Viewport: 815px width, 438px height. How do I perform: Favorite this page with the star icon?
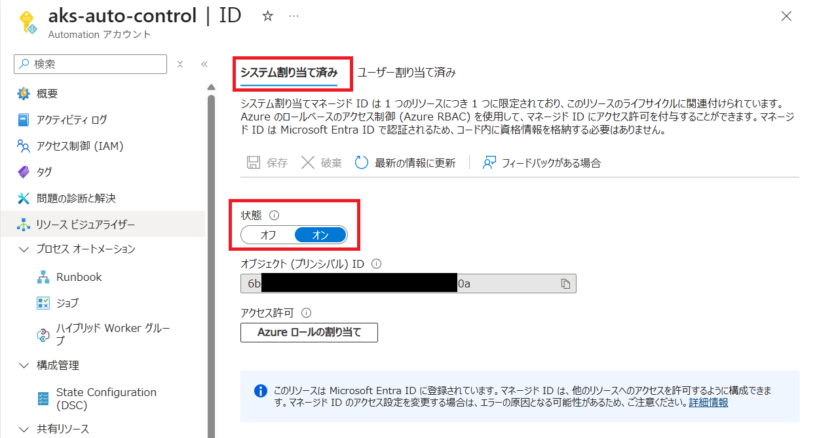coord(267,16)
